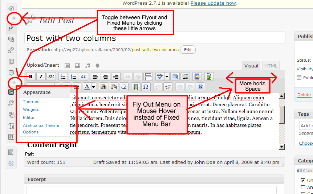Click Add Media starburst icon
Viewport: 313px width, 194px height.
click(97, 66)
